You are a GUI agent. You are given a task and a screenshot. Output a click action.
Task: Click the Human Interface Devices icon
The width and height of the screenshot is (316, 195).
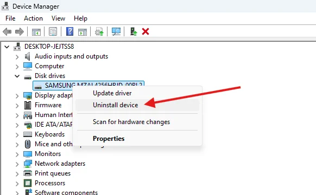click(x=28, y=115)
